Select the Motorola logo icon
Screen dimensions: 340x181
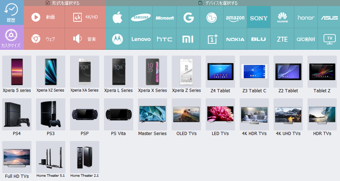click(x=117, y=39)
